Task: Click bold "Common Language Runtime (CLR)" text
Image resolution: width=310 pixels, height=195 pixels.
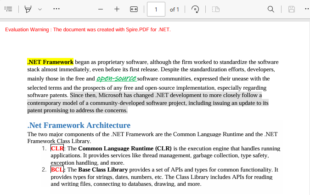Action: [x=125, y=149]
